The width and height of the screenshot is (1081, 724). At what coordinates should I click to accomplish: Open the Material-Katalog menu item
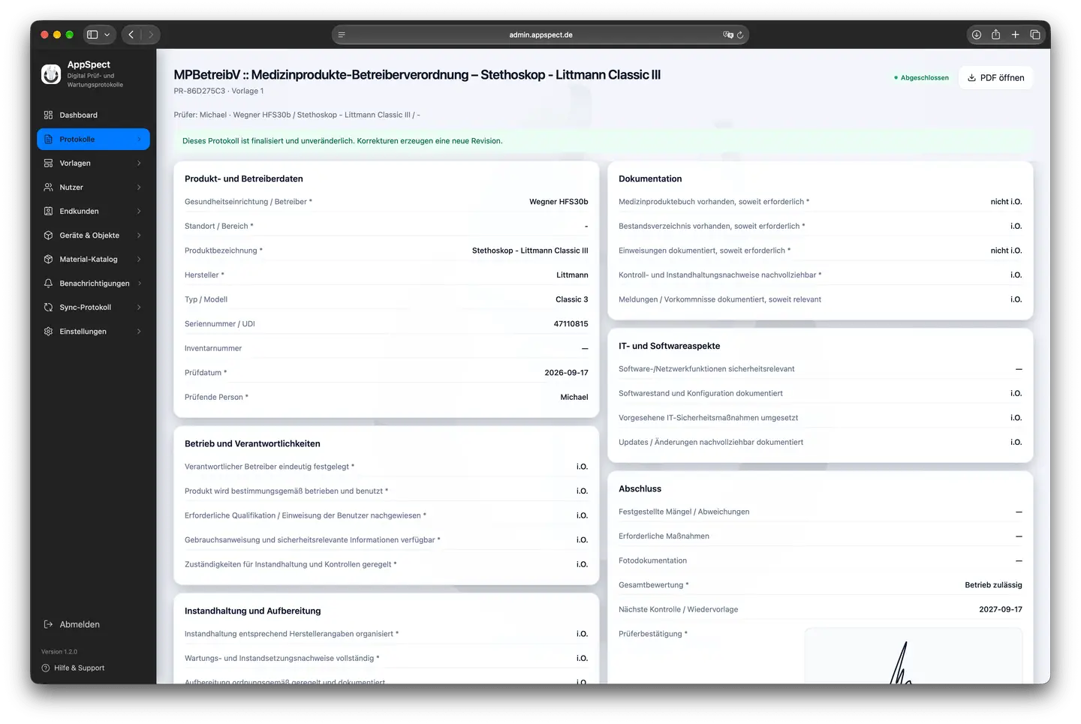(x=93, y=260)
